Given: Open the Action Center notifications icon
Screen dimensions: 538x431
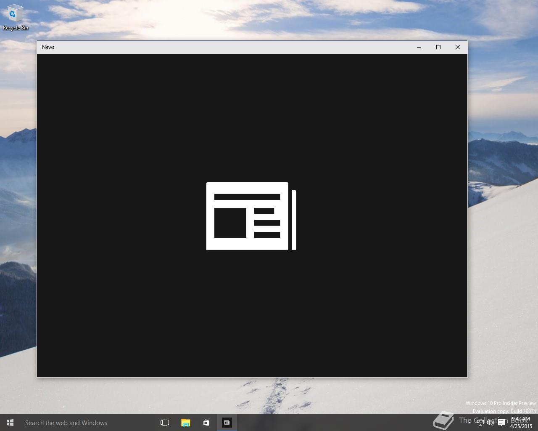Looking at the screenshot, I should (x=501, y=423).
